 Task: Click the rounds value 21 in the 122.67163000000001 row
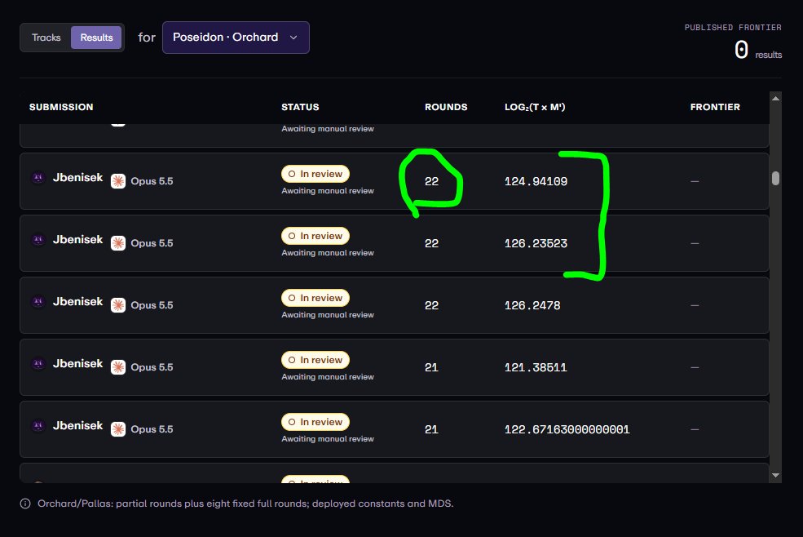click(431, 429)
